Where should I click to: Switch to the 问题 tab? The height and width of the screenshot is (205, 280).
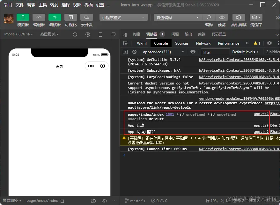coord(175,34)
